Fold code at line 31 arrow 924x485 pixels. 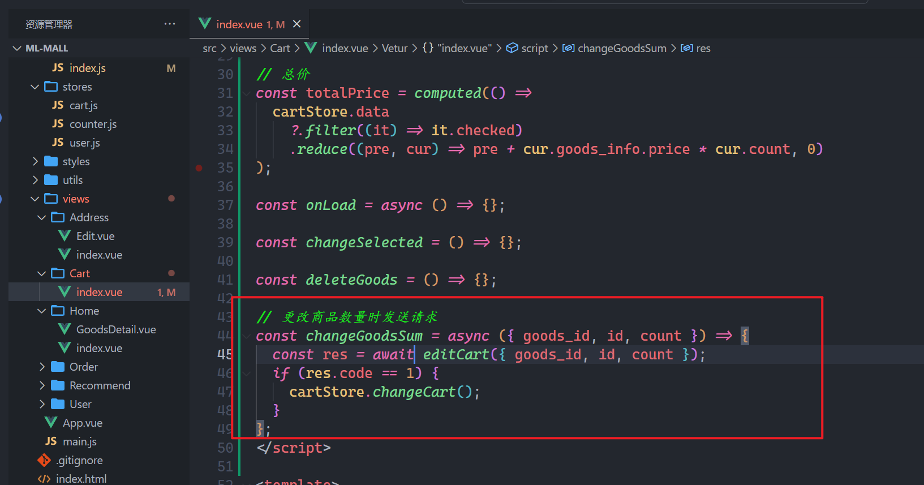click(x=247, y=93)
